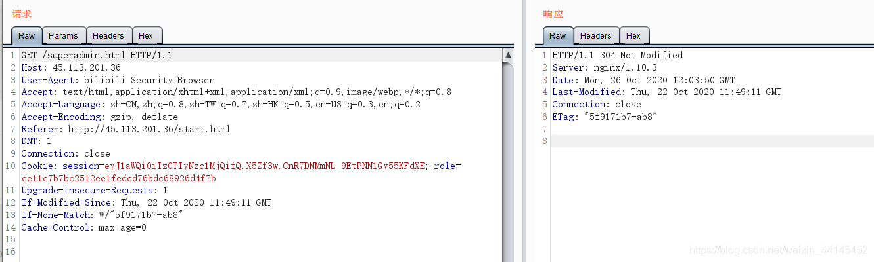Click the Referer start.html header line

tap(126, 130)
